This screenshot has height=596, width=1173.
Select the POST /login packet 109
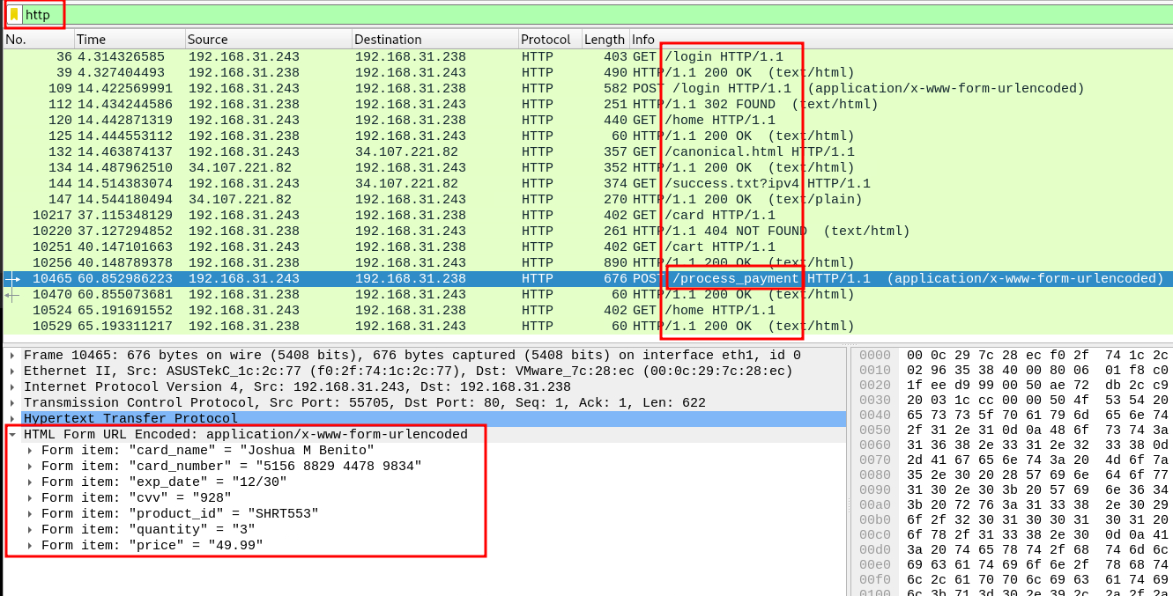point(353,89)
